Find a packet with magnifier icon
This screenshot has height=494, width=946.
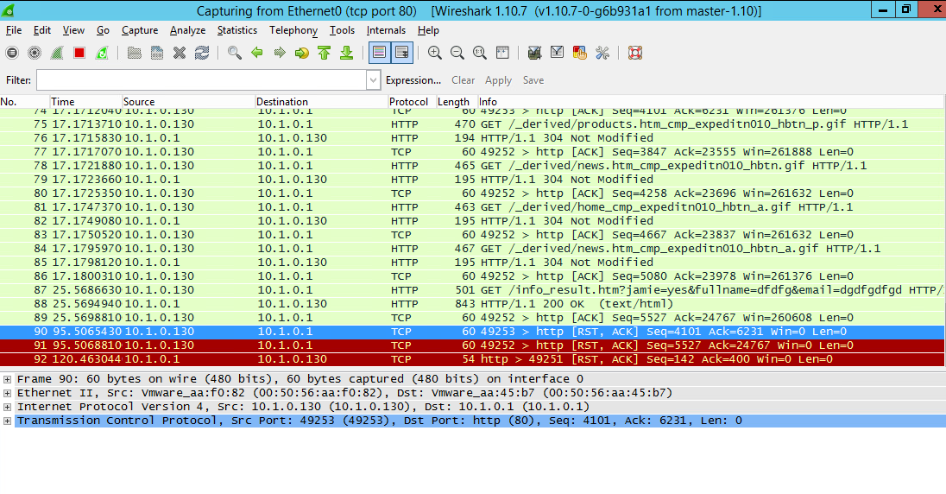234,54
